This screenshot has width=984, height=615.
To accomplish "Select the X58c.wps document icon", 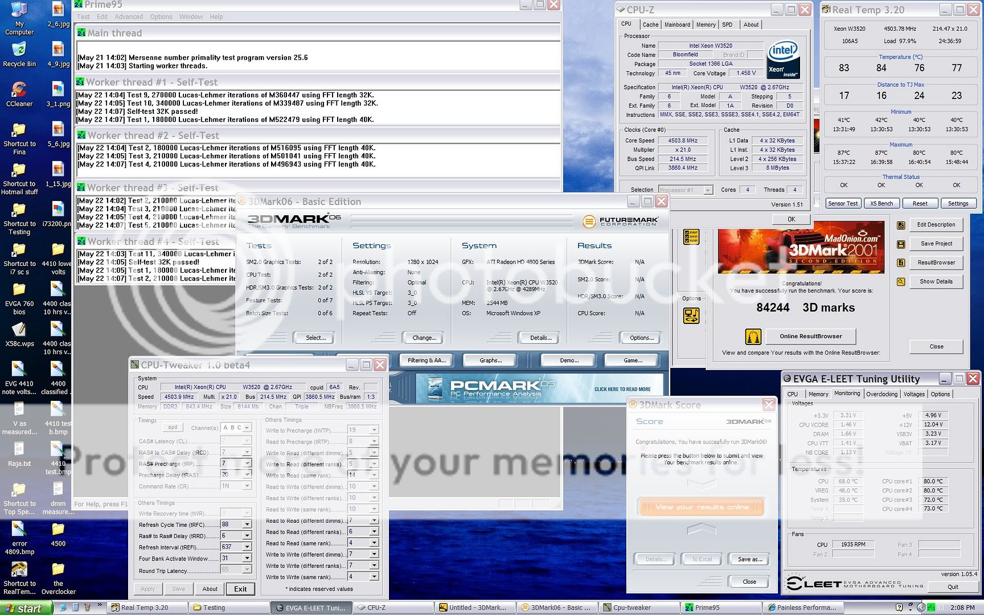I will click(19, 334).
